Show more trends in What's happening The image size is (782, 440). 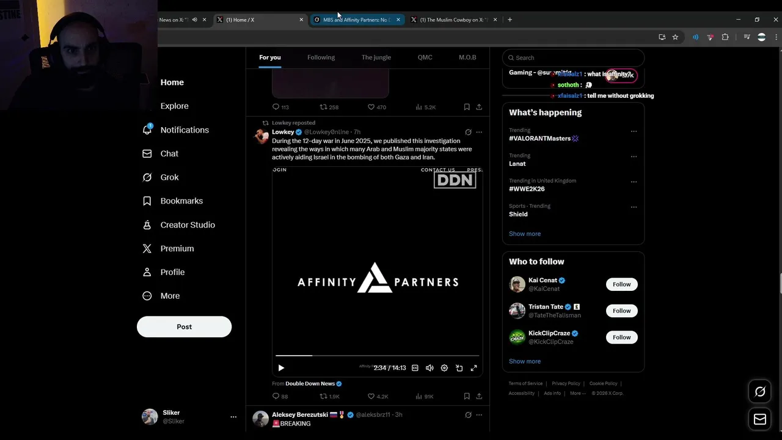coord(525,233)
